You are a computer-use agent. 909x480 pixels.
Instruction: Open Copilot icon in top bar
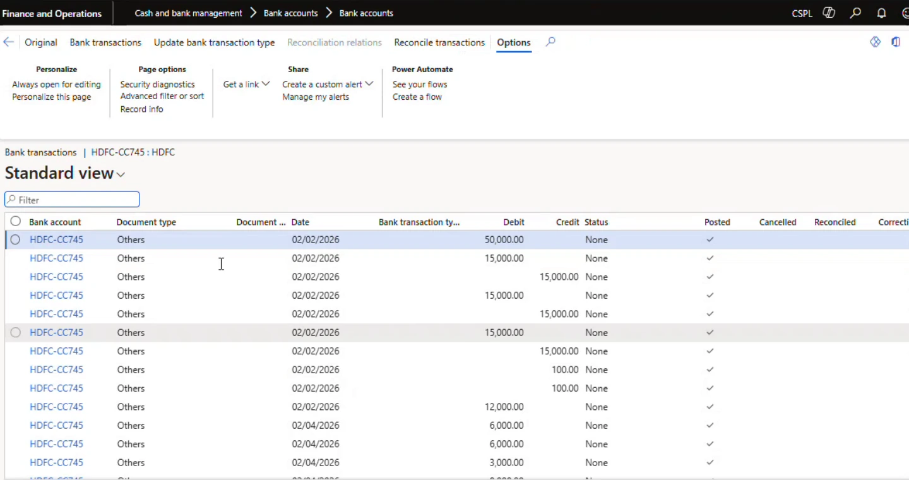[829, 13]
